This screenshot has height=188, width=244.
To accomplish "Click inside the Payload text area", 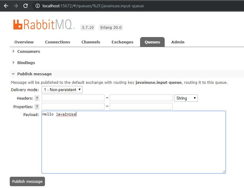I will pyautogui.click(x=134, y=142).
